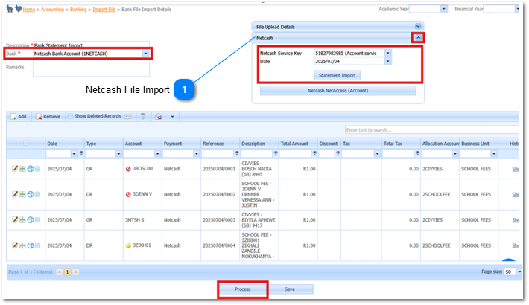Click globe icon on 3DENN V row
Screen dimensions: 529x305
31,194
